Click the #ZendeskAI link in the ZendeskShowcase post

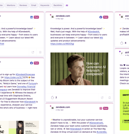click(x=30, y=102)
